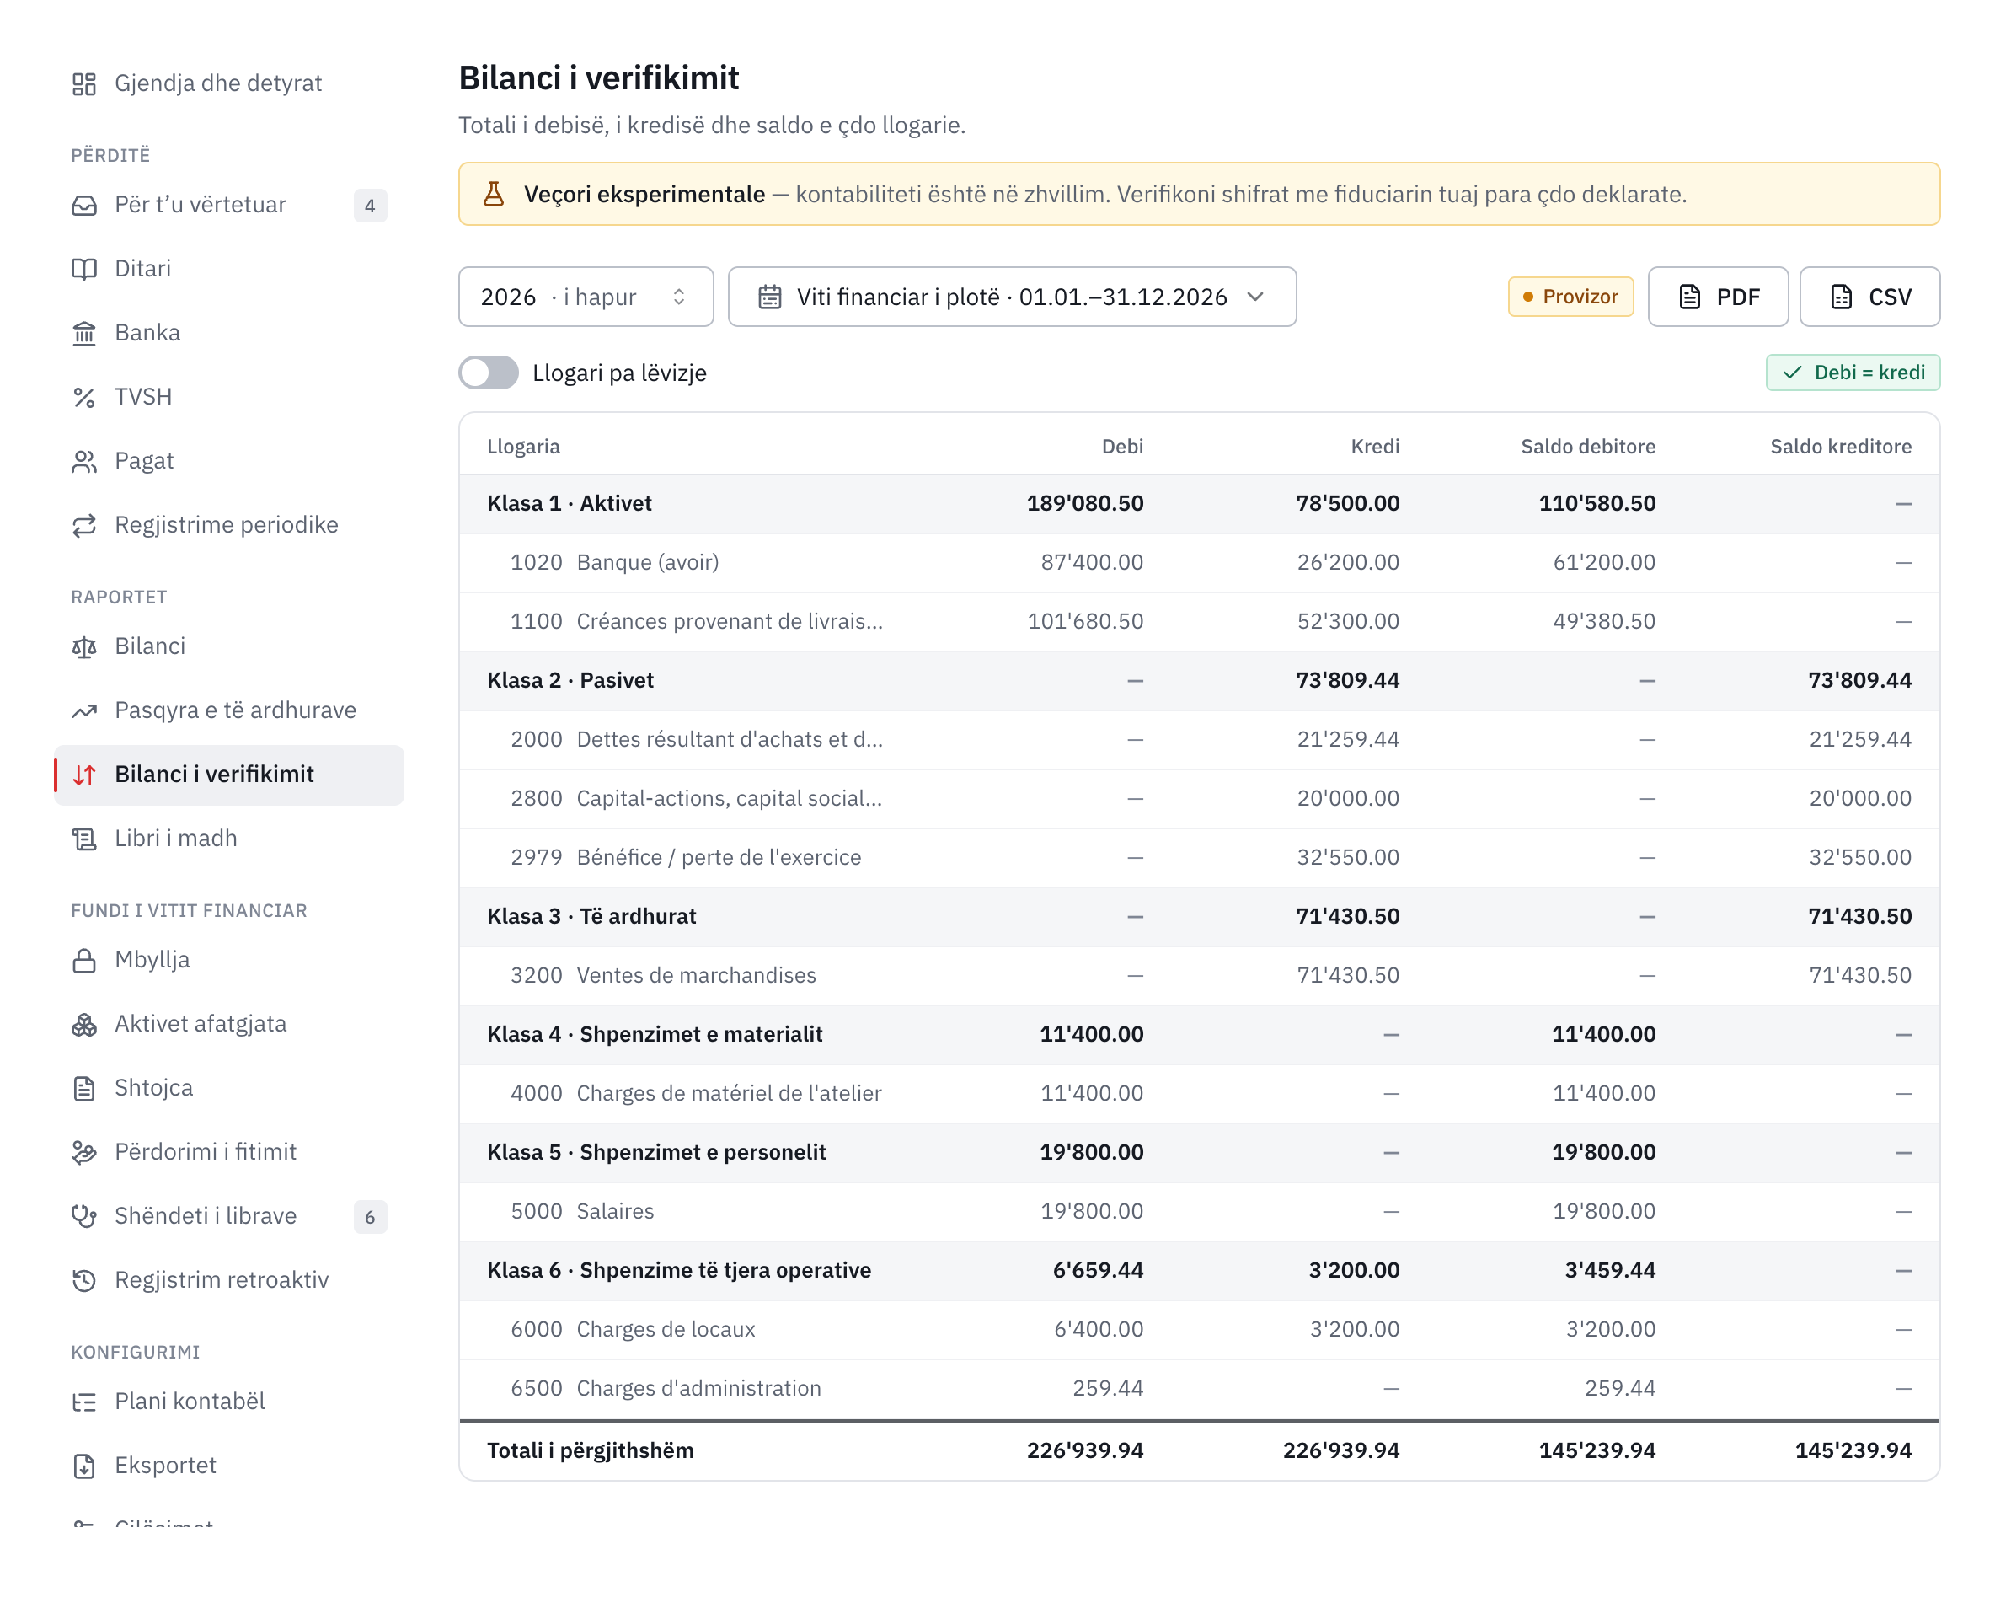This screenshot has width=1995, height=1608.
Task: Click the Mbyllja lock icon
Action: pyautogui.click(x=84, y=961)
